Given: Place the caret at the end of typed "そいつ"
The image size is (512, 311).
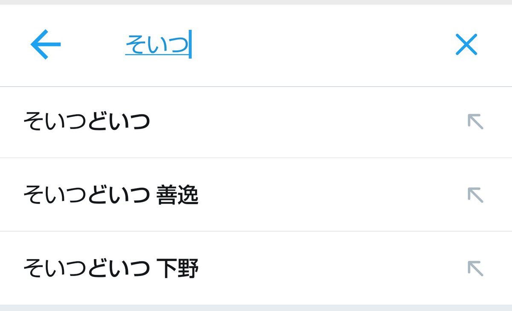Looking at the screenshot, I should 189,45.
